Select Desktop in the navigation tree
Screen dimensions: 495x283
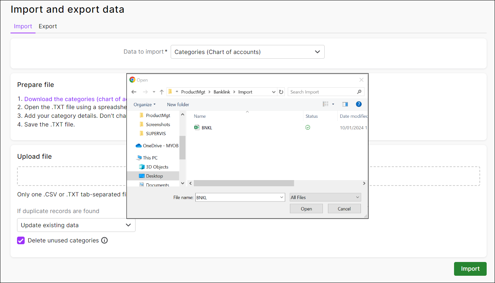click(154, 176)
